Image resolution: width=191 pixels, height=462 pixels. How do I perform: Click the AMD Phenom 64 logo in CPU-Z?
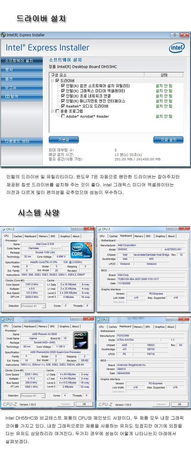click(81, 341)
